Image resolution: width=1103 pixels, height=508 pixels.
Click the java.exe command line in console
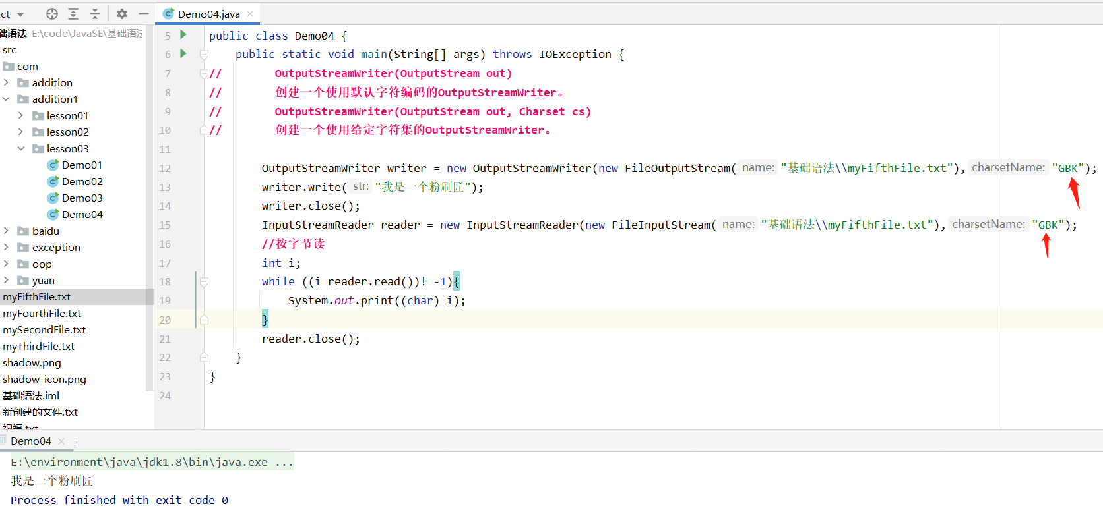point(152,462)
